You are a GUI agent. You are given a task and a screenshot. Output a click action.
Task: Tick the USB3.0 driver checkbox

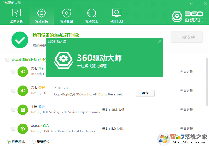(13, 129)
